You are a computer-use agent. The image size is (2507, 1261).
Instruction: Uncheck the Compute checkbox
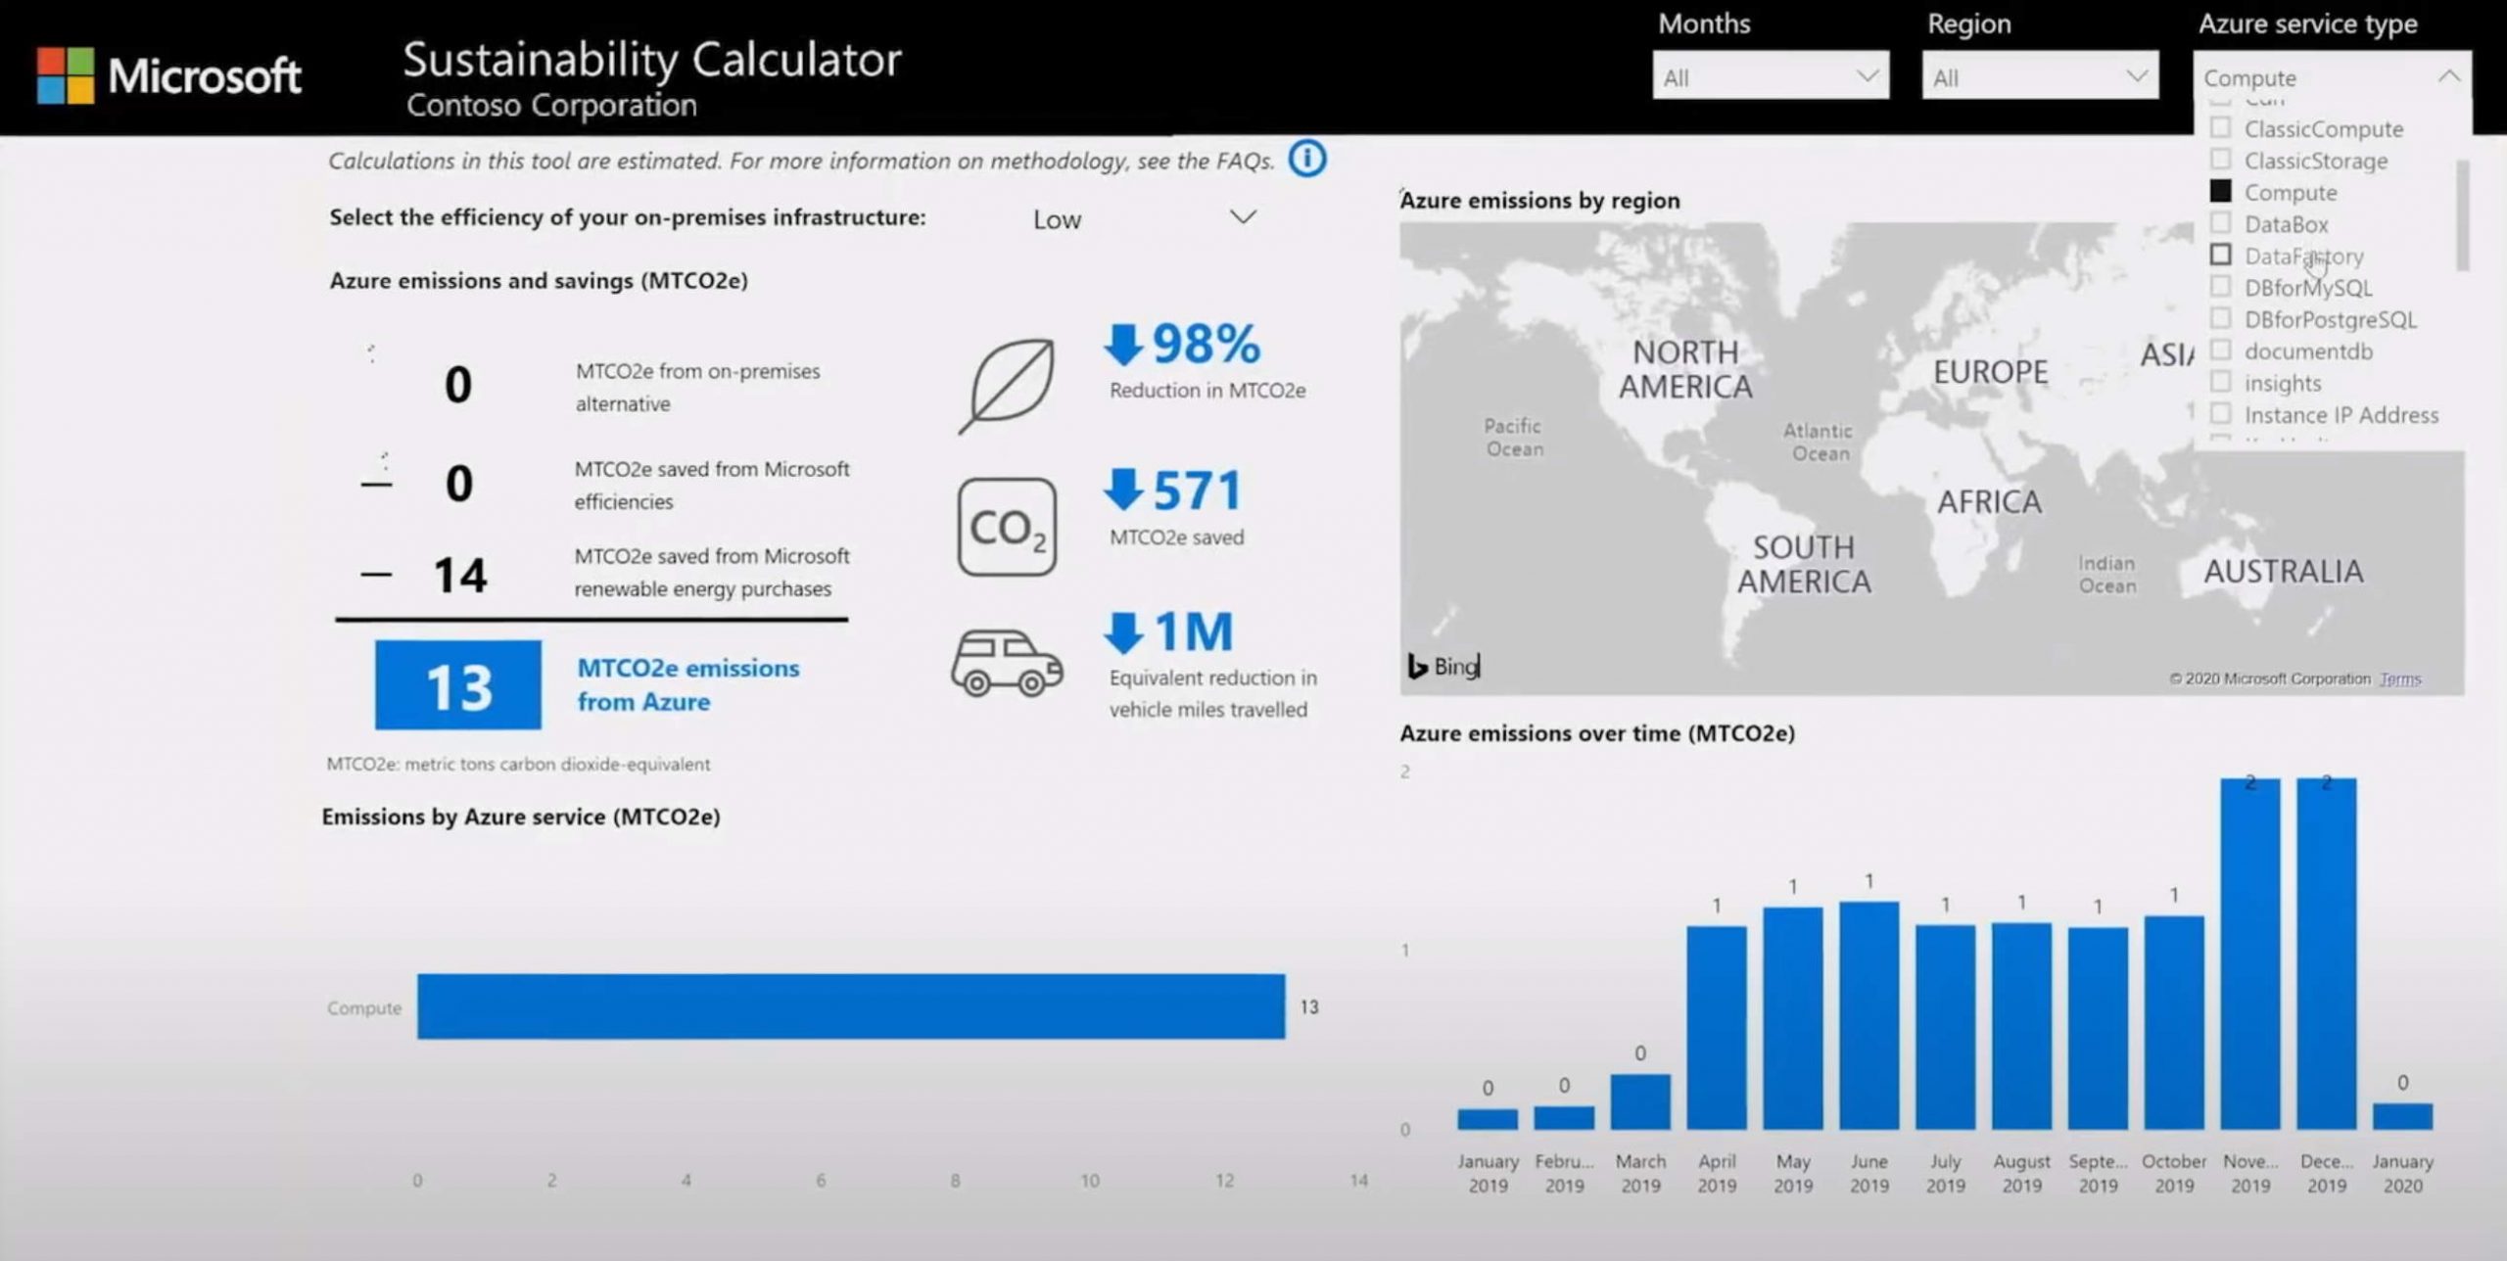[x=2220, y=191]
